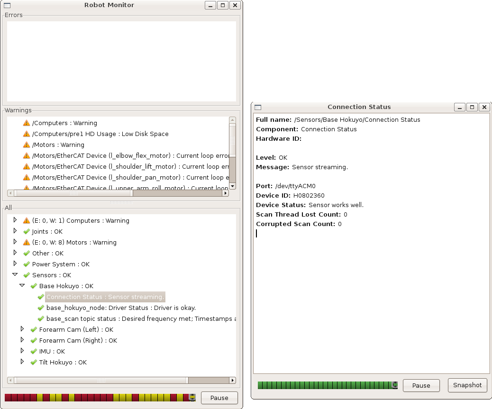Select base_hokuyo_node Driver Status item
The image size is (492, 409).
(x=121, y=308)
